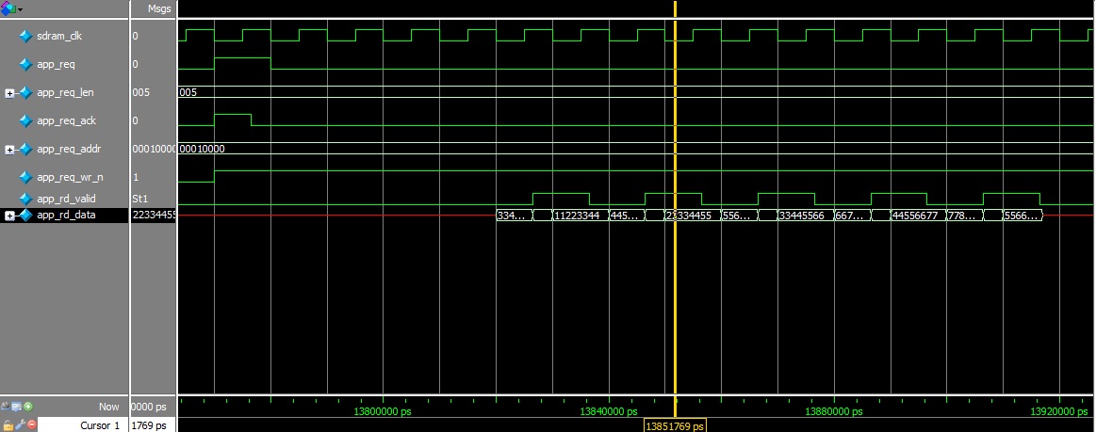The height and width of the screenshot is (432, 1096).
Task: Expand the app_rd_data bus signal
Action: [9, 216]
